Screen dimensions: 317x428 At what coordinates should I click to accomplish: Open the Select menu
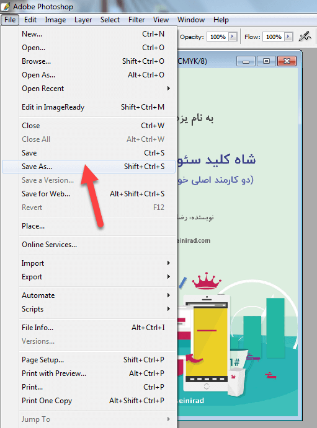(110, 20)
